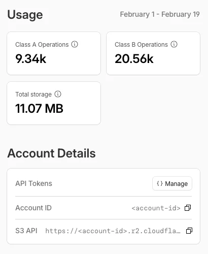
Task: Click the S3 API row label
Action: click(26, 231)
